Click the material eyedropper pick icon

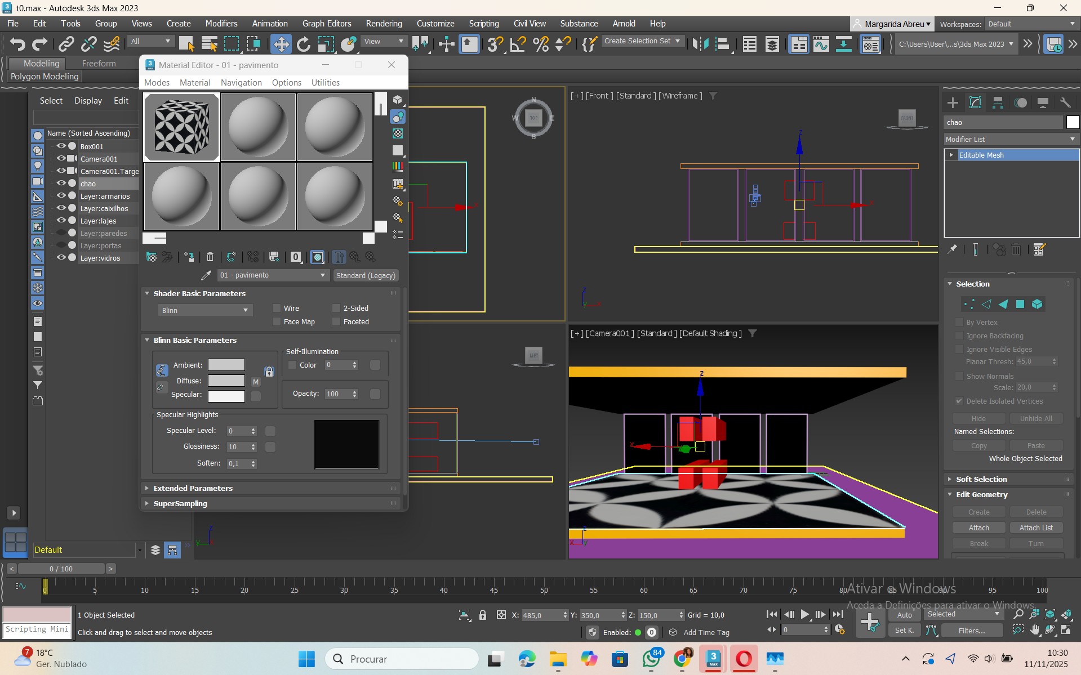(206, 275)
